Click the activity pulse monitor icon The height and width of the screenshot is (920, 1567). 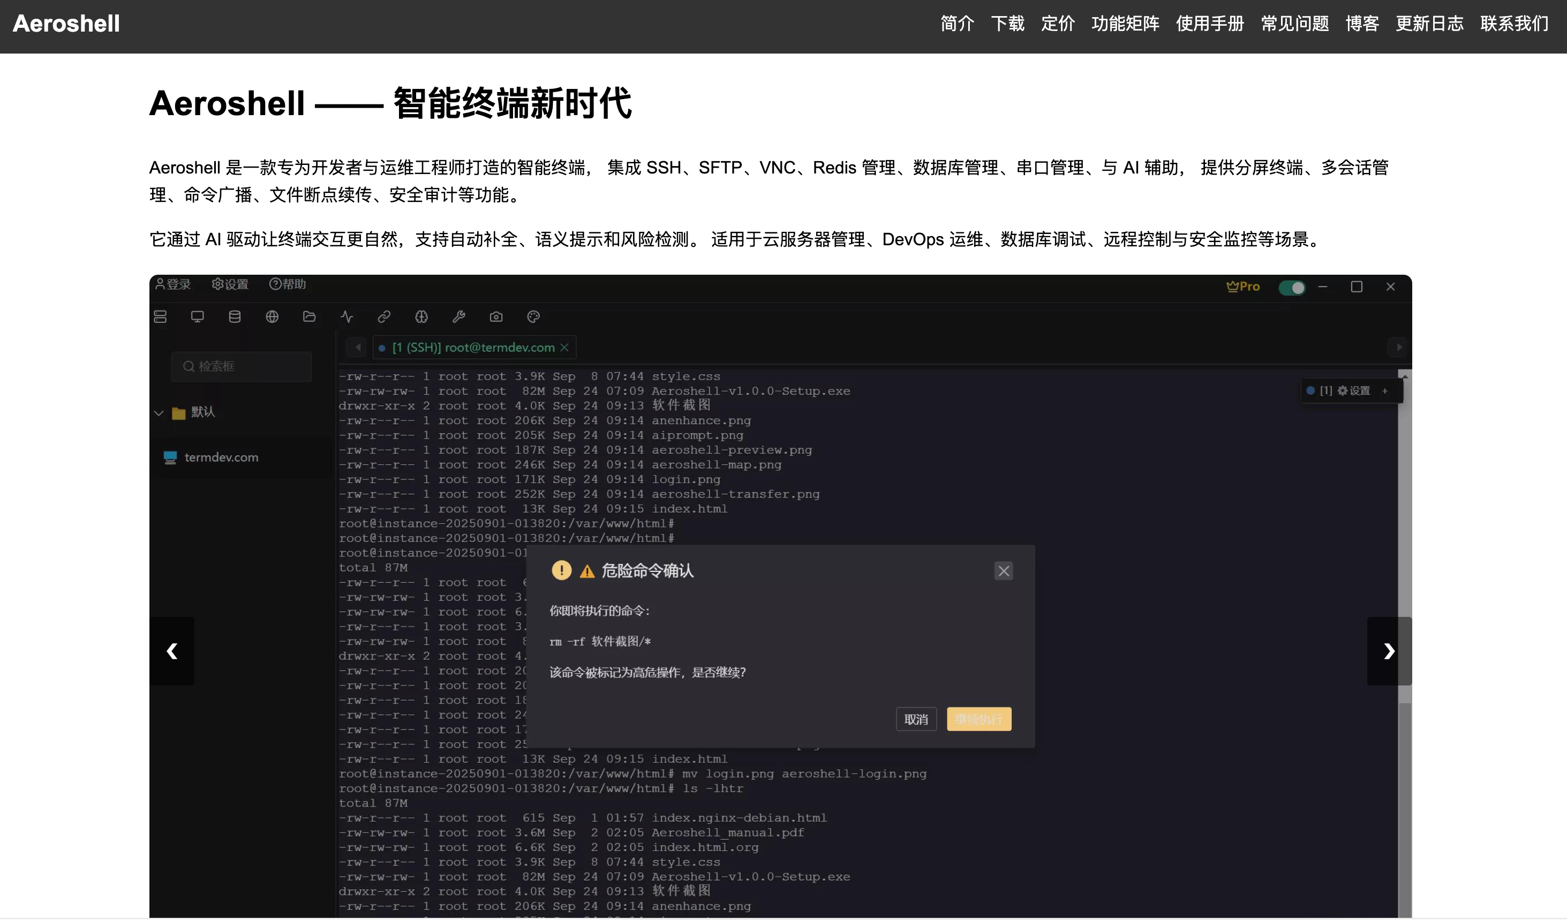click(x=347, y=317)
